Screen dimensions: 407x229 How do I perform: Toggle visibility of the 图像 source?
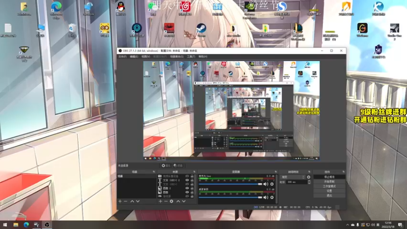click(187, 192)
